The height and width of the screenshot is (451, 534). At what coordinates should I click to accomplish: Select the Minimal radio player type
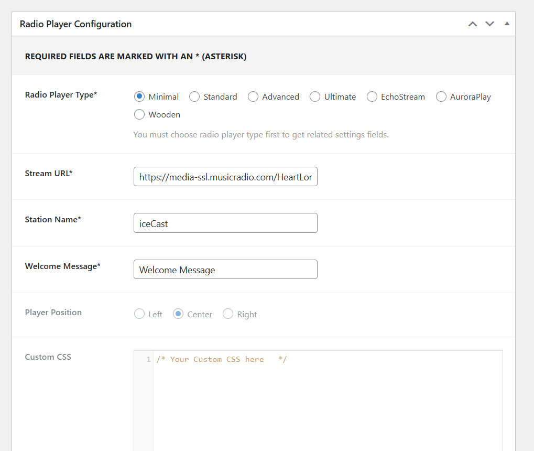coord(138,96)
